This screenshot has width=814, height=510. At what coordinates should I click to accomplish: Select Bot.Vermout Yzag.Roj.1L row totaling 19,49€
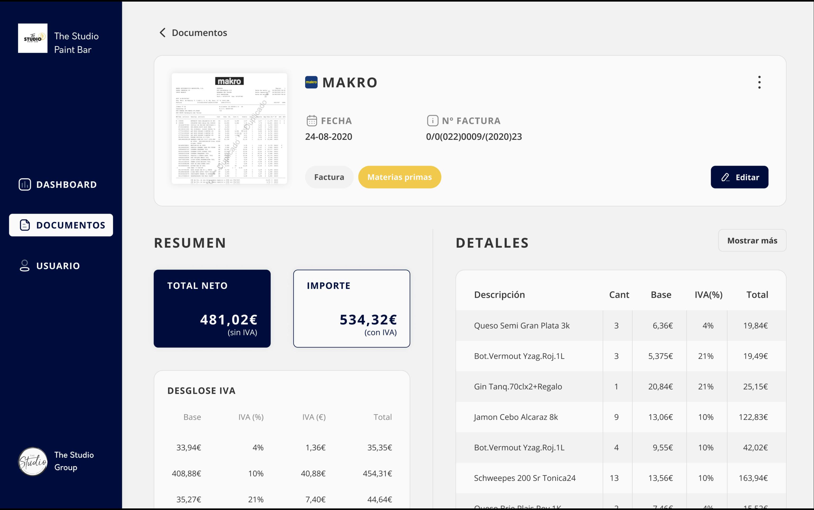(621, 356)
